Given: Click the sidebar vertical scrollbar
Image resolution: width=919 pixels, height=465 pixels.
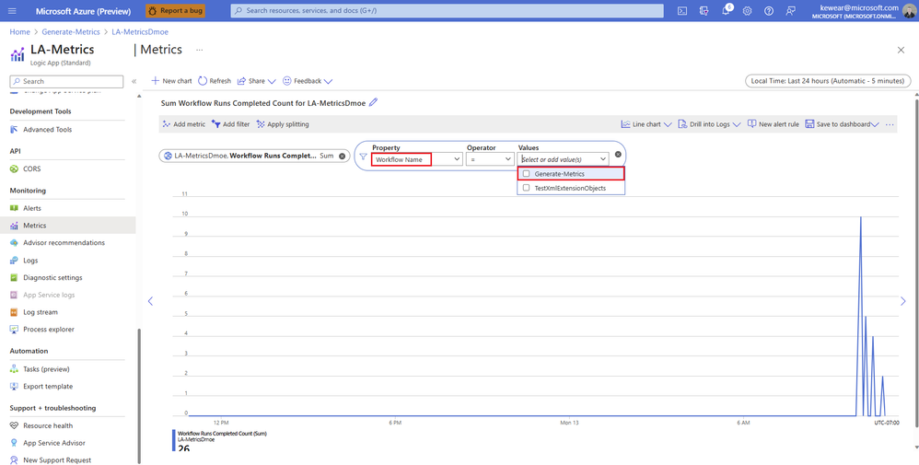Looking at the screenshot, I should coord(139,395).
